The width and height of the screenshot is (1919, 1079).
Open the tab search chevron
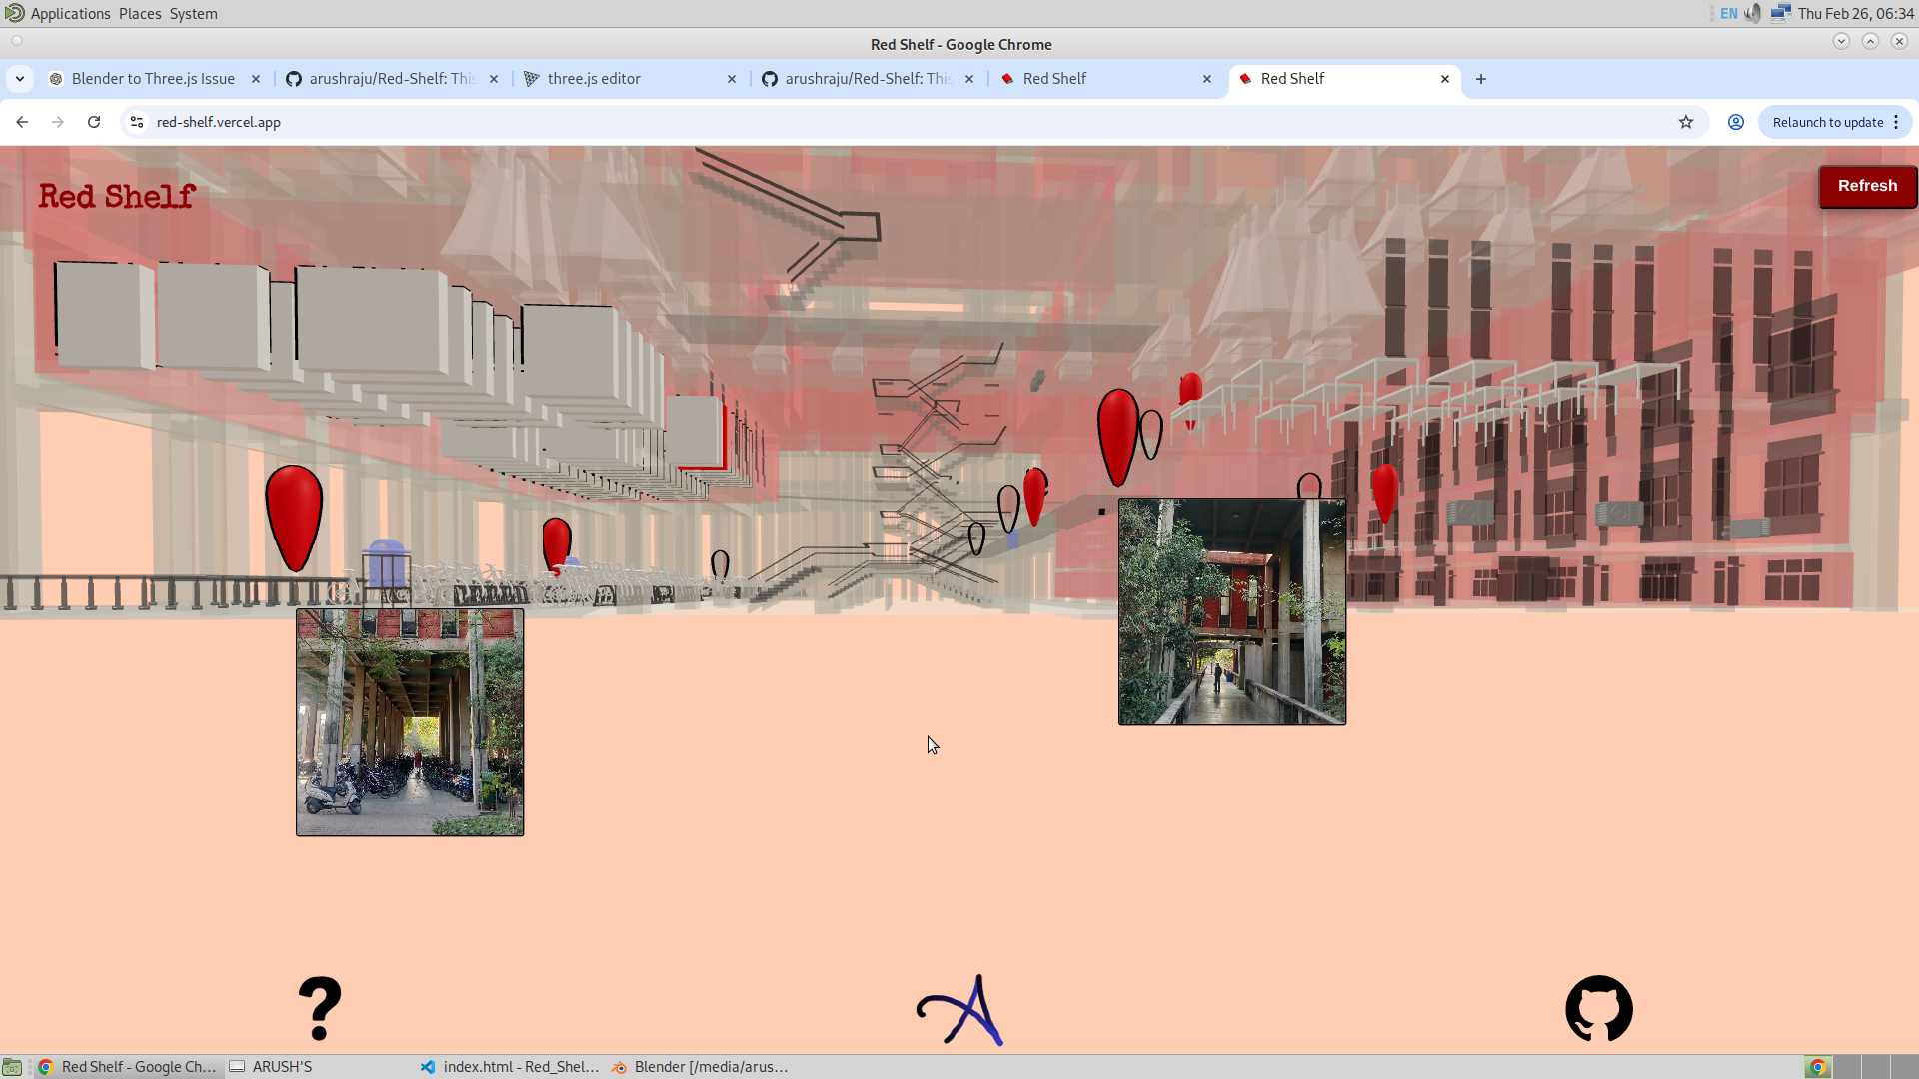pos(20,78)
